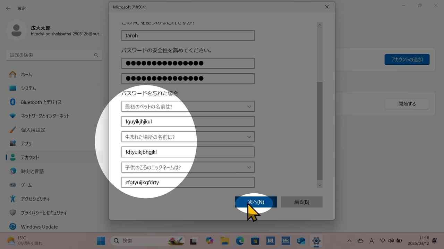Click the アカウントの追加 button
This screenshot has width=444, height=249.
pos(407,59)
